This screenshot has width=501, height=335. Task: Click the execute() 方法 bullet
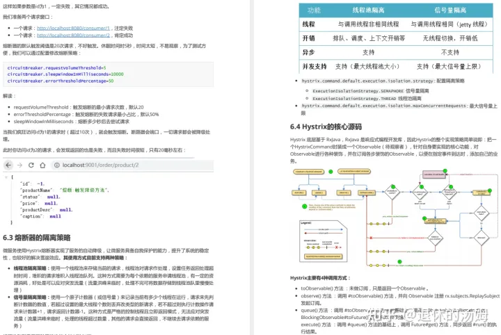(x=399, y=328)
